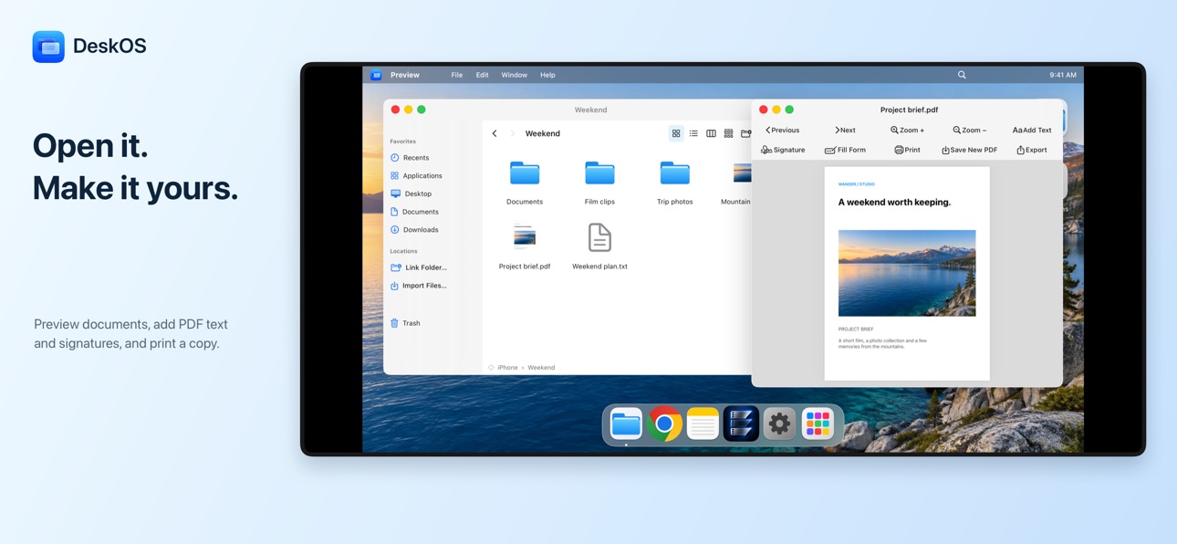
Task: Click the 'Project brief.pdf' window title
Action: coord(909,110)
